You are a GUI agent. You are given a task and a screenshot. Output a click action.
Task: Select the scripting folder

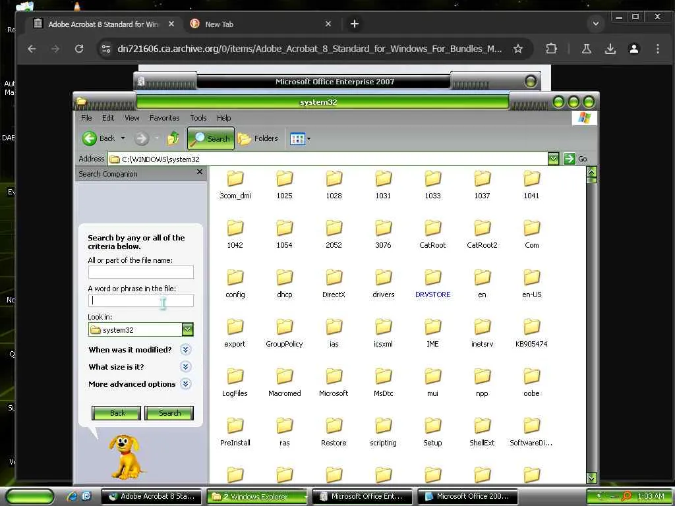point(383,432)
